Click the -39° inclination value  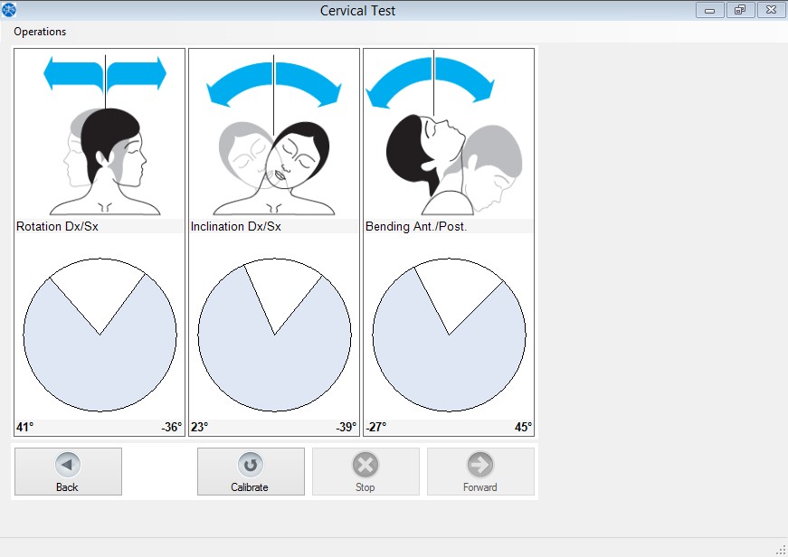pos(346,428)
